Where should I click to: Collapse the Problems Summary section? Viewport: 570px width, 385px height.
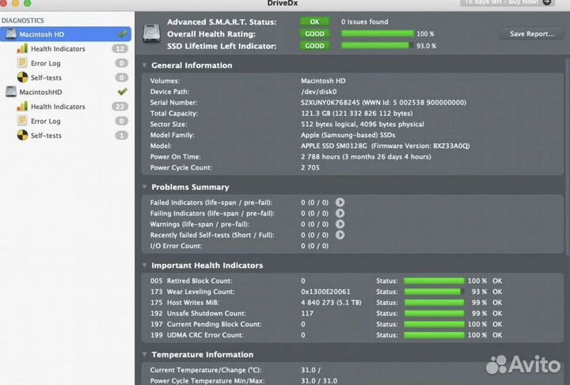[145, 187]
